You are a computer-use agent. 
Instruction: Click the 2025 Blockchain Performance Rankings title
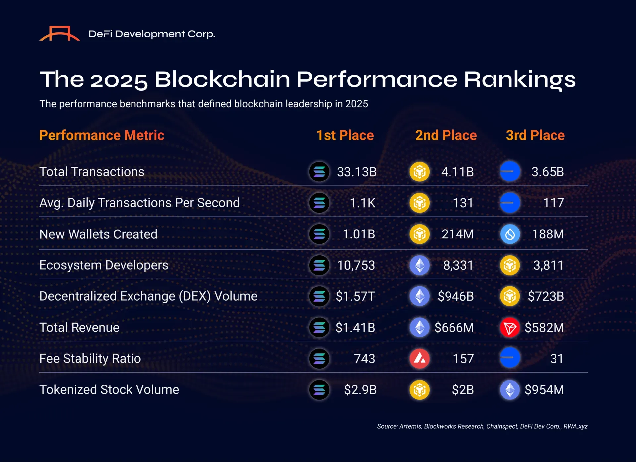point(308,79)
